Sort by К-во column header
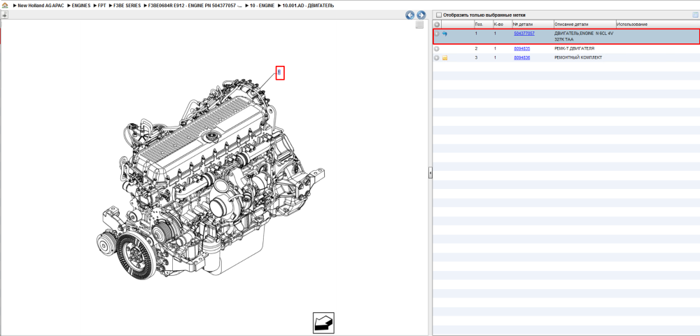The height and width of the screenshot is (336, 700). tap(502, 24)
